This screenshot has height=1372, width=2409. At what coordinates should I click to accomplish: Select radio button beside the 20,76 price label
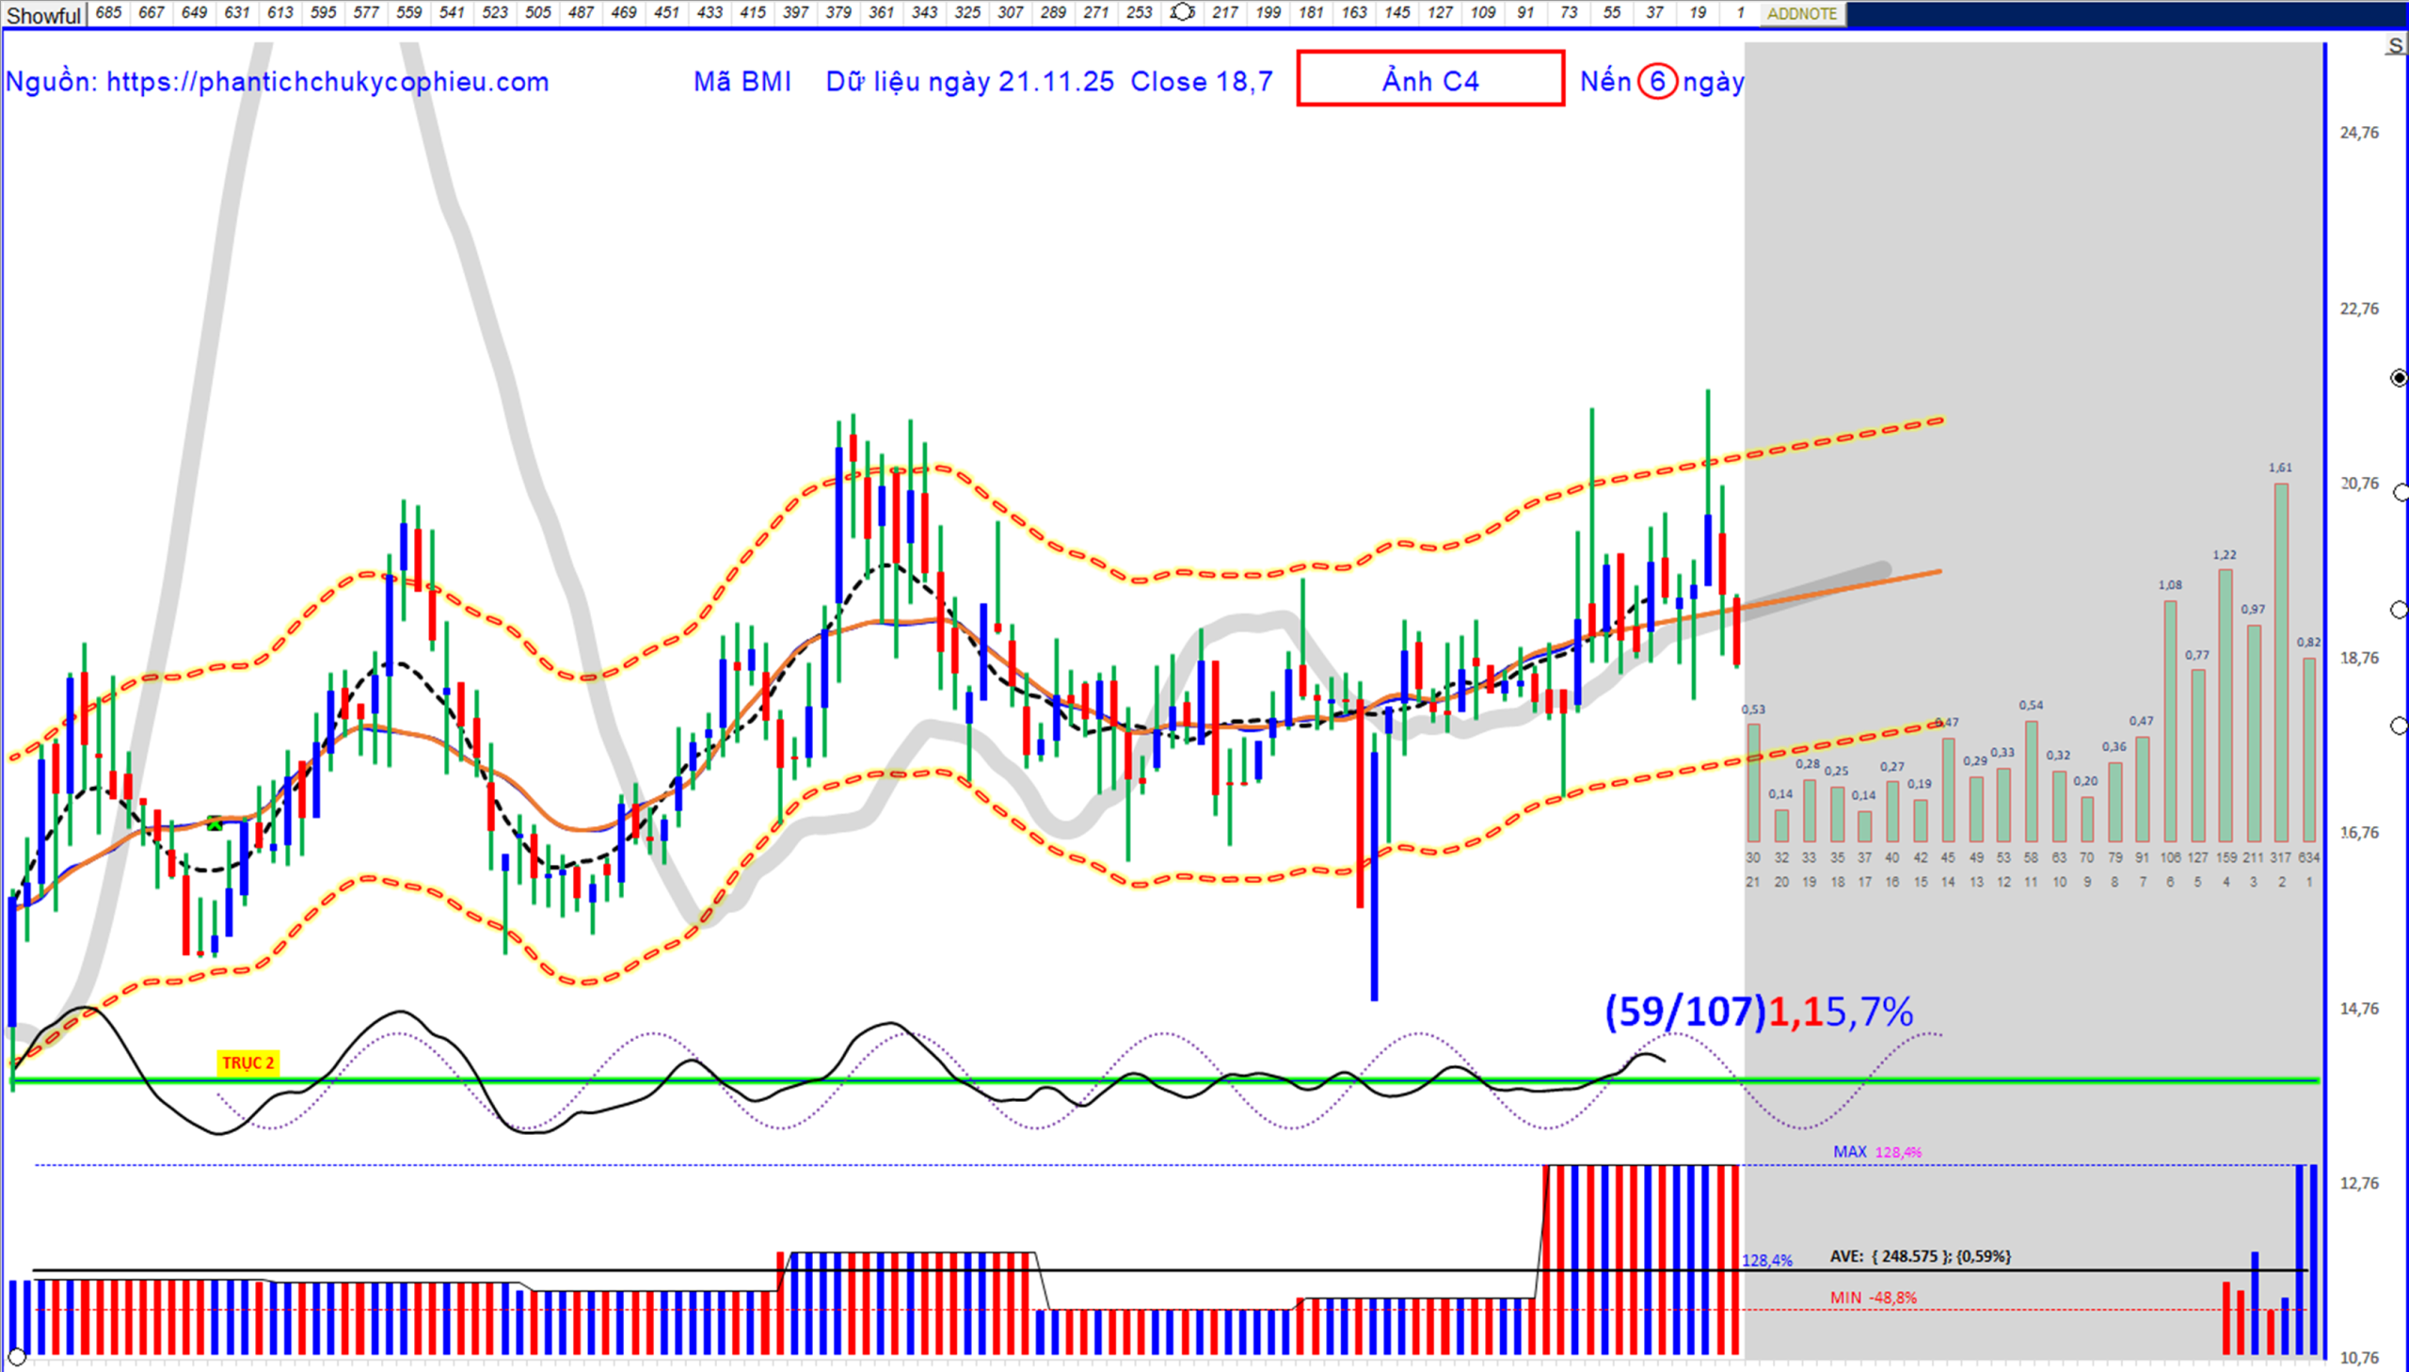coord(2401,493)
